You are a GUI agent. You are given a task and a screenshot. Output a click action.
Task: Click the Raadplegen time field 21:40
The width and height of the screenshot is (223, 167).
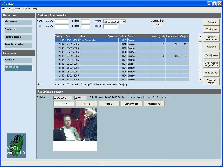pyautogui.click(x=80, y=98)
